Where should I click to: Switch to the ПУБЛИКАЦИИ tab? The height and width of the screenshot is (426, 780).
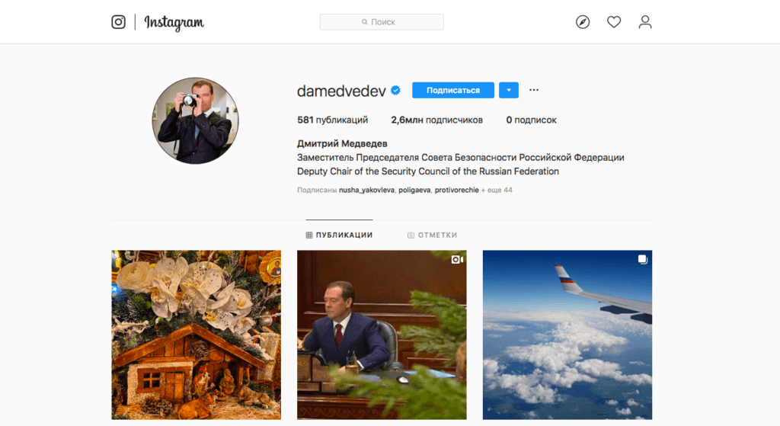(x=339, y=235)
